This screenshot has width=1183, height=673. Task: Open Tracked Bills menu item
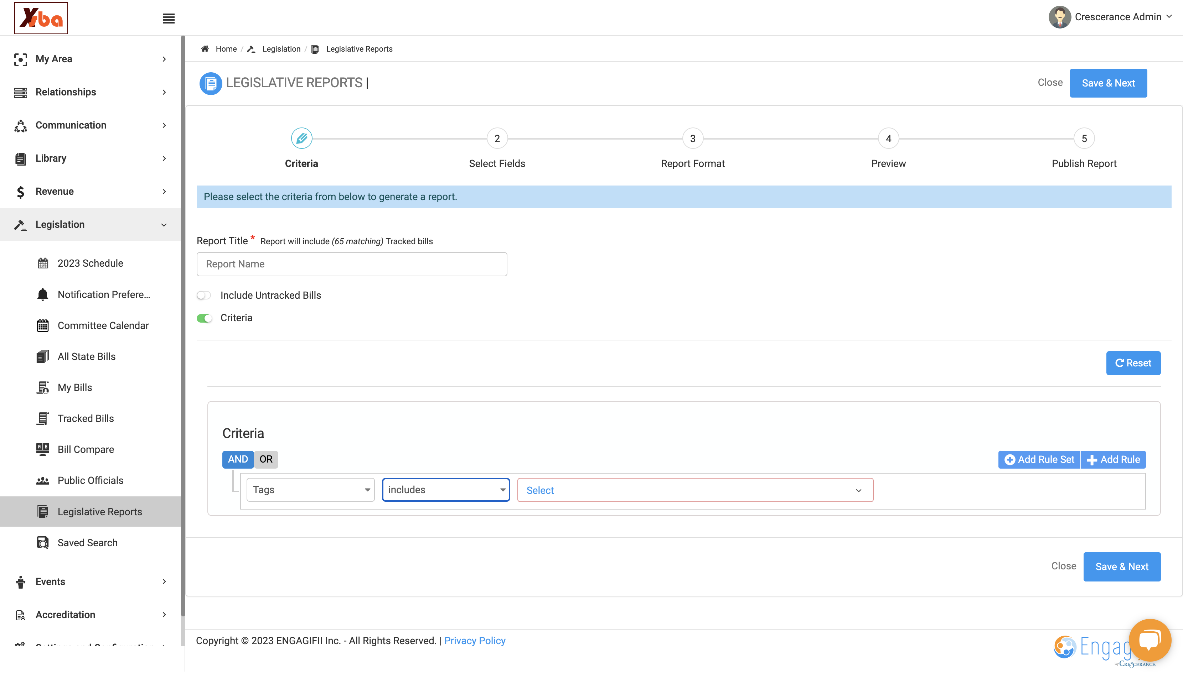click(86, 418)
